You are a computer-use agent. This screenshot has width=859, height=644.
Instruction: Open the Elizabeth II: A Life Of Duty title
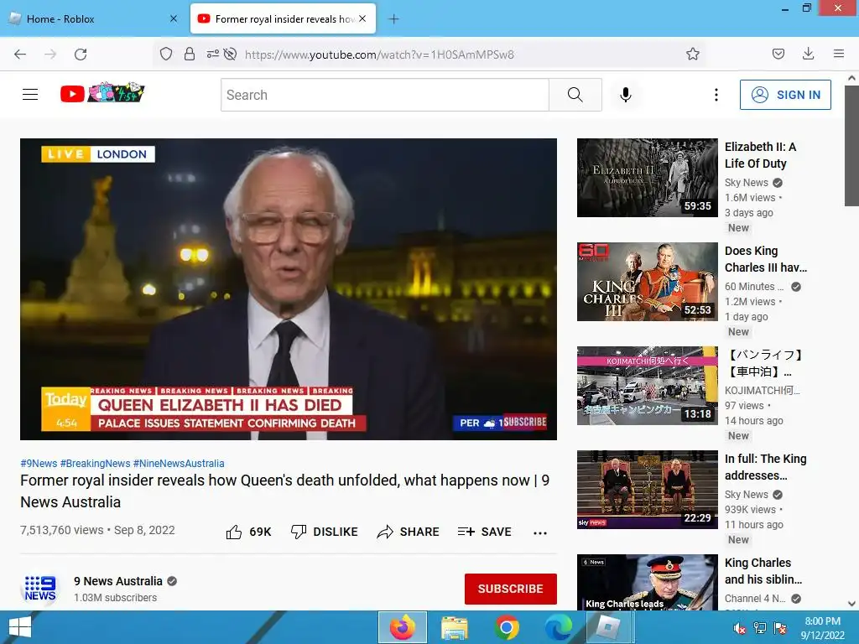pyautogui.click(x=760, y=155)
